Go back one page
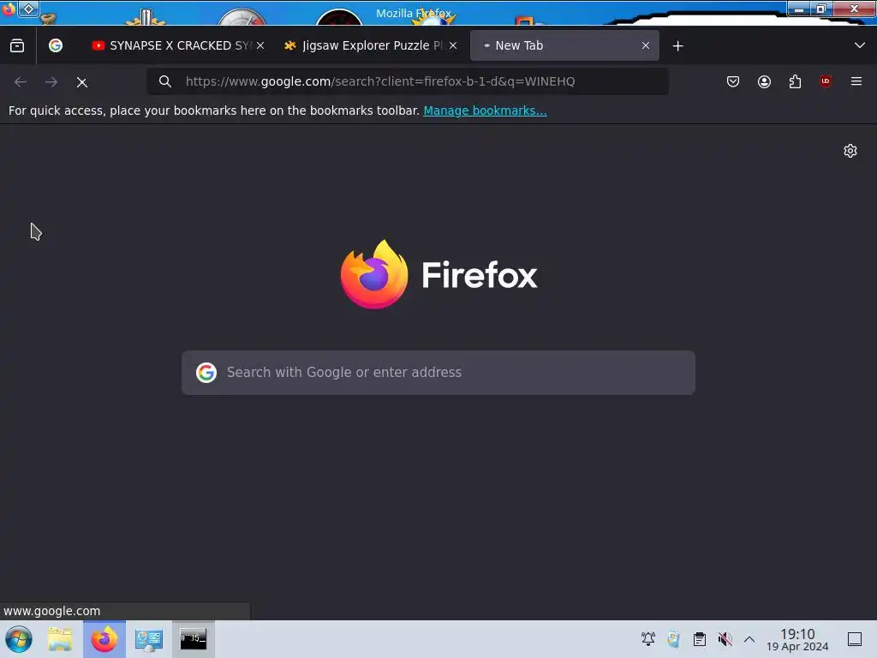This screenshot has width=877, height=658. point(21,81)
